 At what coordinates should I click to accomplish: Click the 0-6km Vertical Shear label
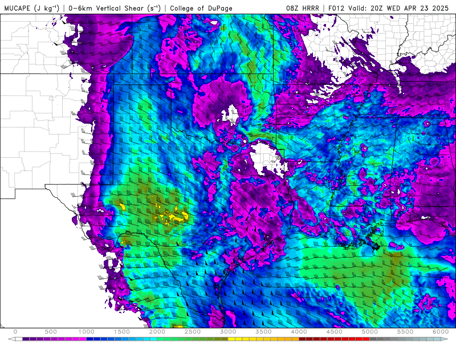click(115, 8)
